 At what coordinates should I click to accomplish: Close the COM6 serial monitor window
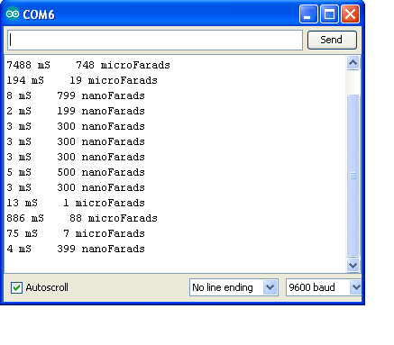coord(350,14)
